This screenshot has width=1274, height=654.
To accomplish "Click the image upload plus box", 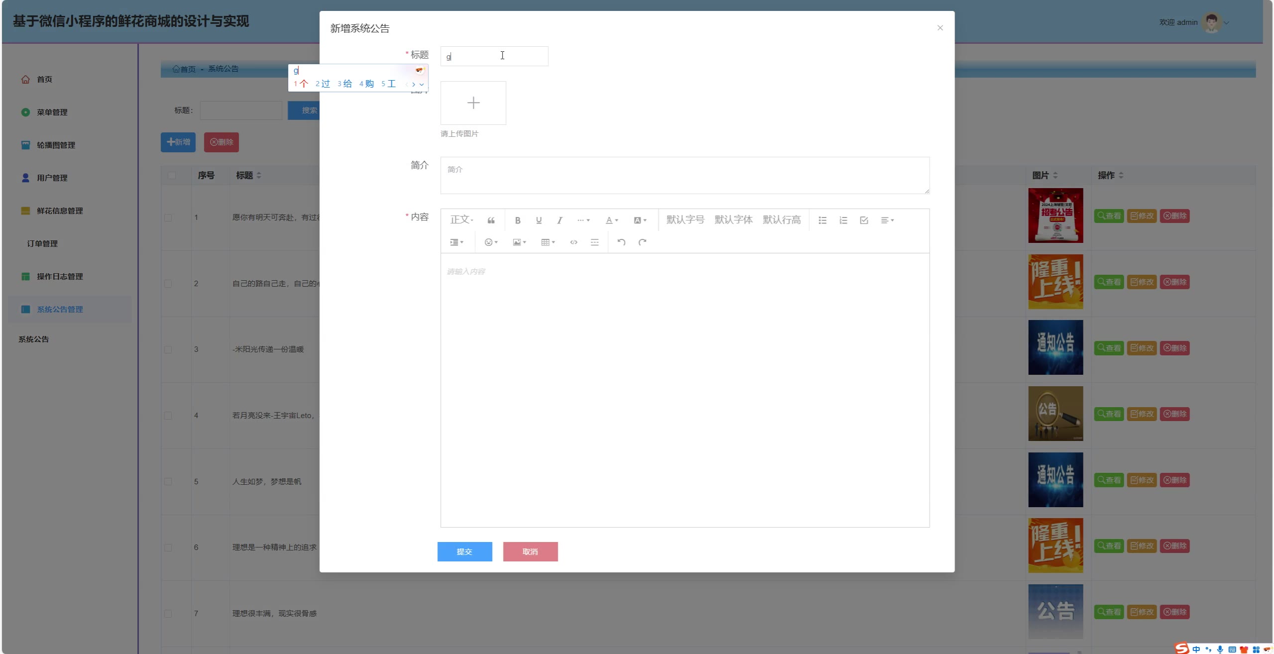I will [x=473, y=103].
